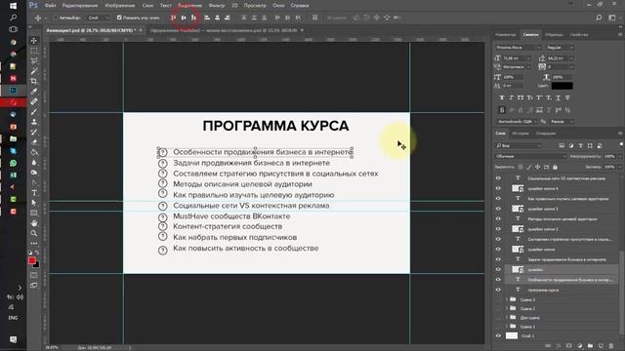Hide 'Методы описания целевой аудитории' layer

(x=498, y=218)
